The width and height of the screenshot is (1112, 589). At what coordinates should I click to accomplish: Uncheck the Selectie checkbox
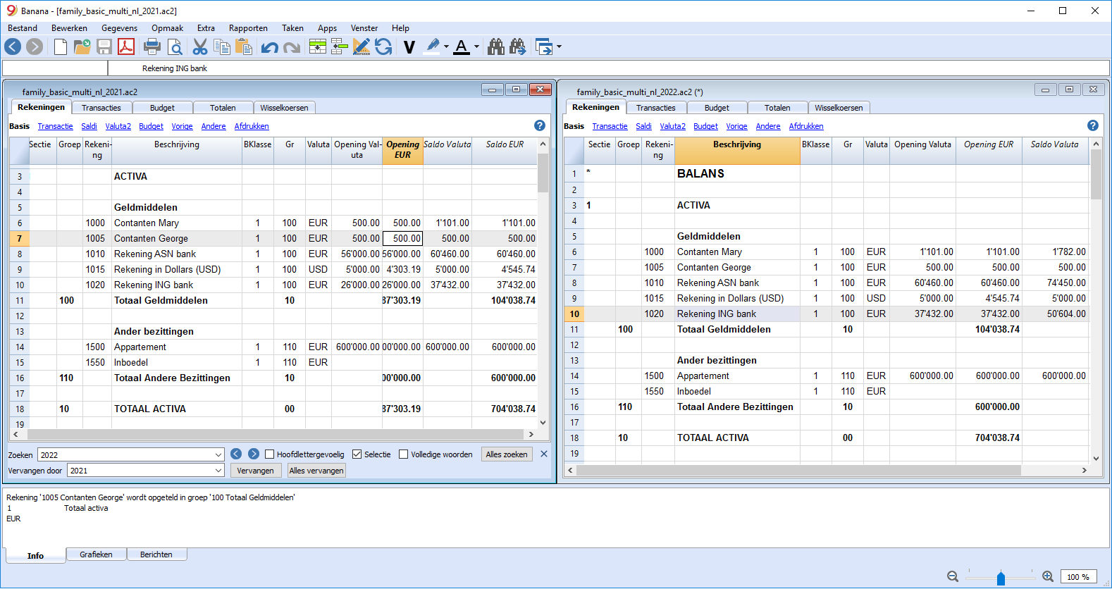click(x=357, y=454)
